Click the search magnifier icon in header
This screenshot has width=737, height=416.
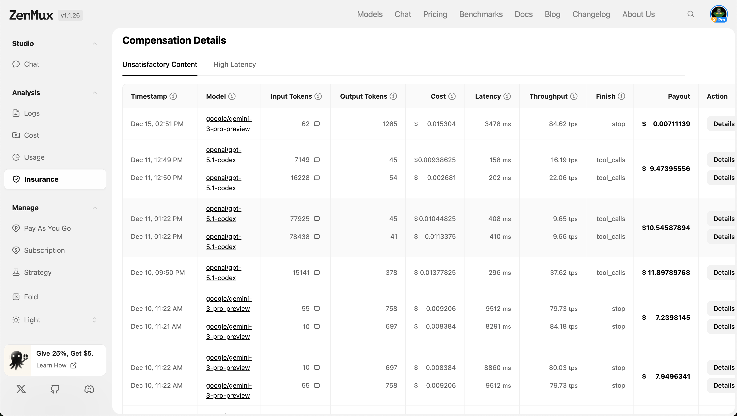click(691, 14)
